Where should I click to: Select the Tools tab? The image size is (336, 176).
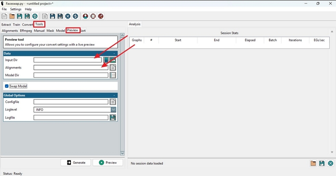pos(39,24)
